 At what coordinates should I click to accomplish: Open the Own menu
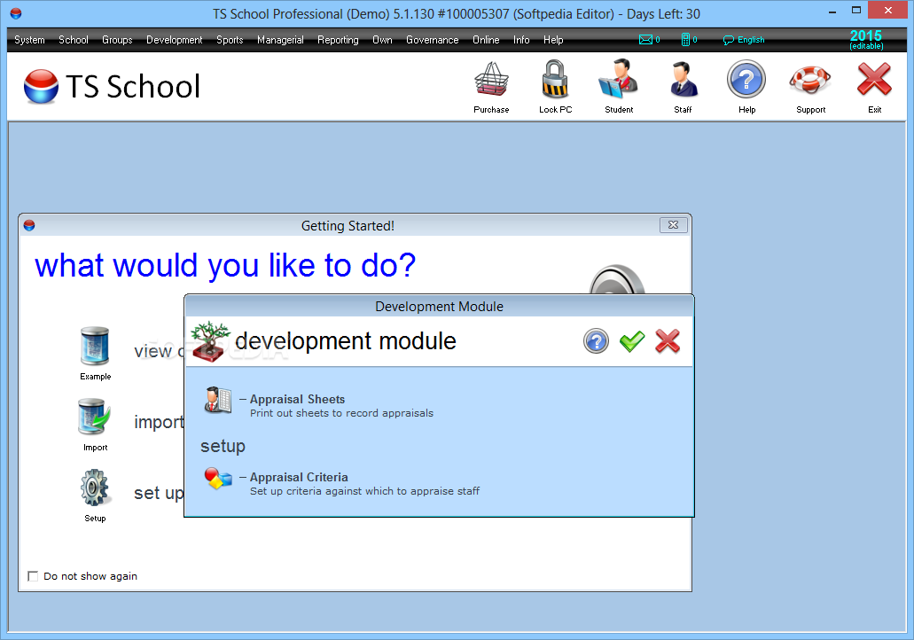point(382,40)
